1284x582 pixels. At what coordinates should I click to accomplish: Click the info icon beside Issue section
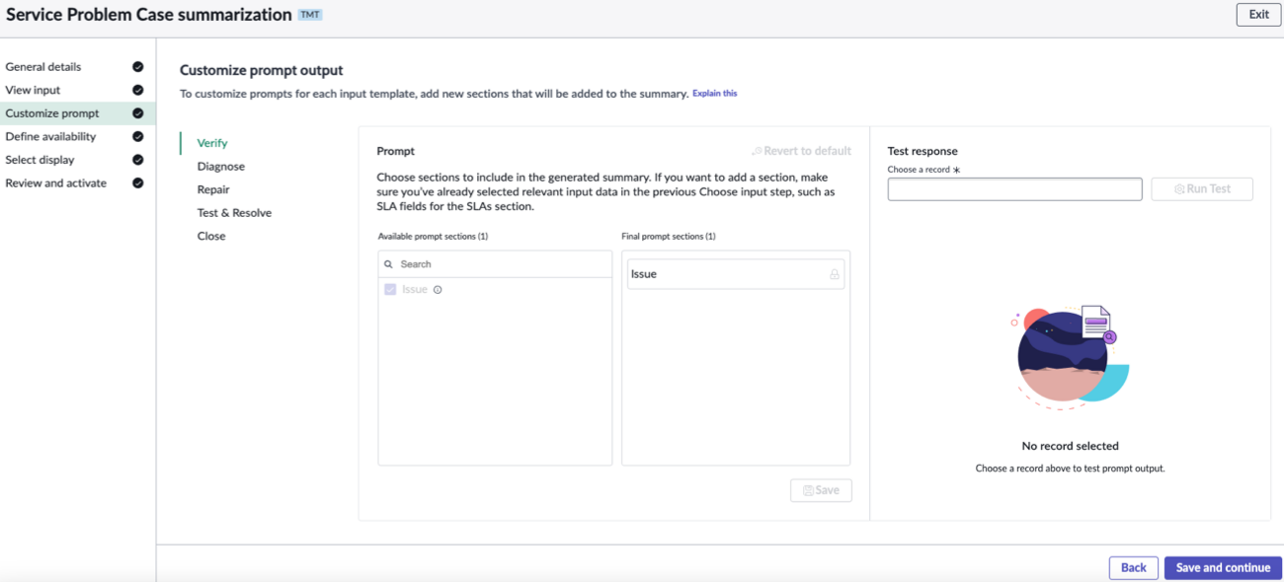438,290
